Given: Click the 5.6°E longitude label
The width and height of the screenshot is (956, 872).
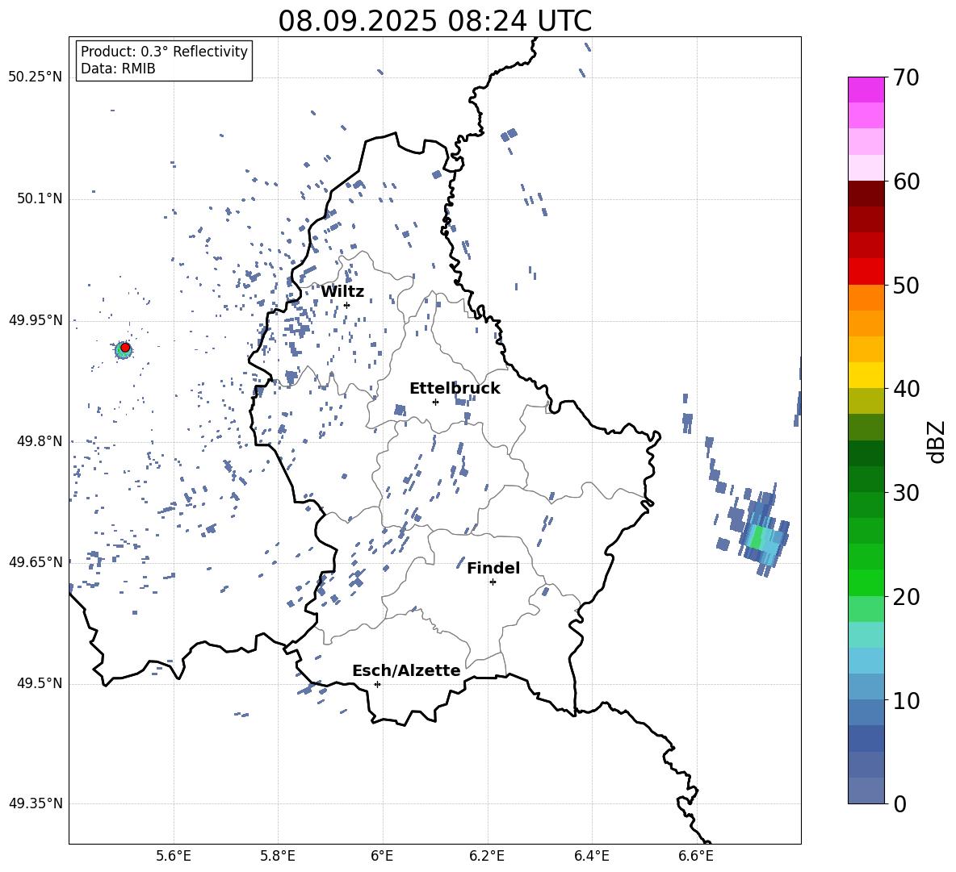Looking at the screenshot, I should pos(174,856).
